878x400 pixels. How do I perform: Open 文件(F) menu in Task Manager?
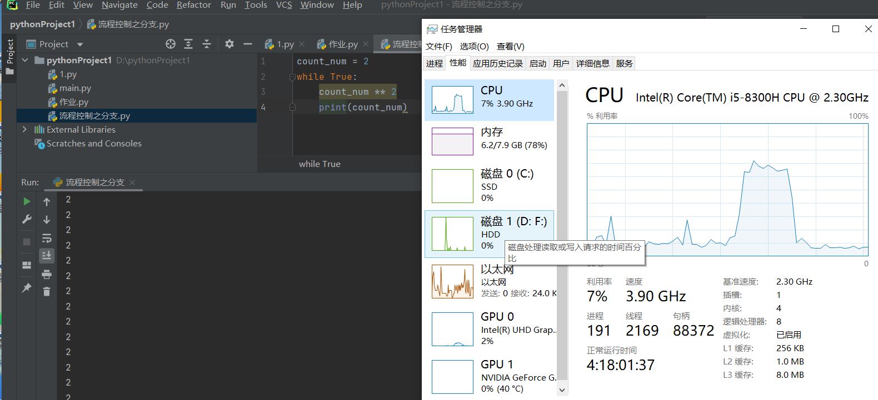[439, 46]
